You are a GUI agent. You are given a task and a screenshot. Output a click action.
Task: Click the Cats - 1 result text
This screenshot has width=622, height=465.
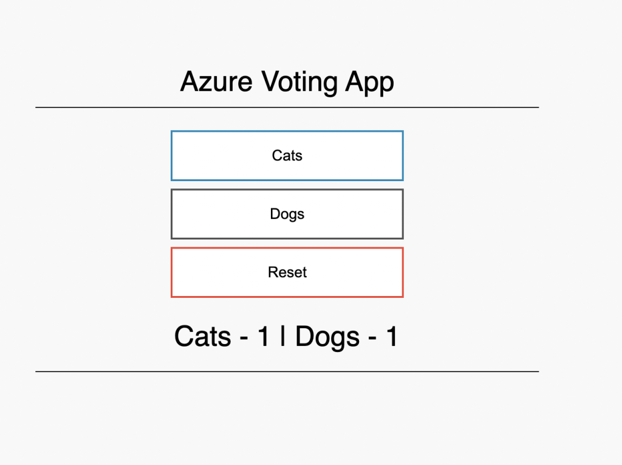[222, 337]
